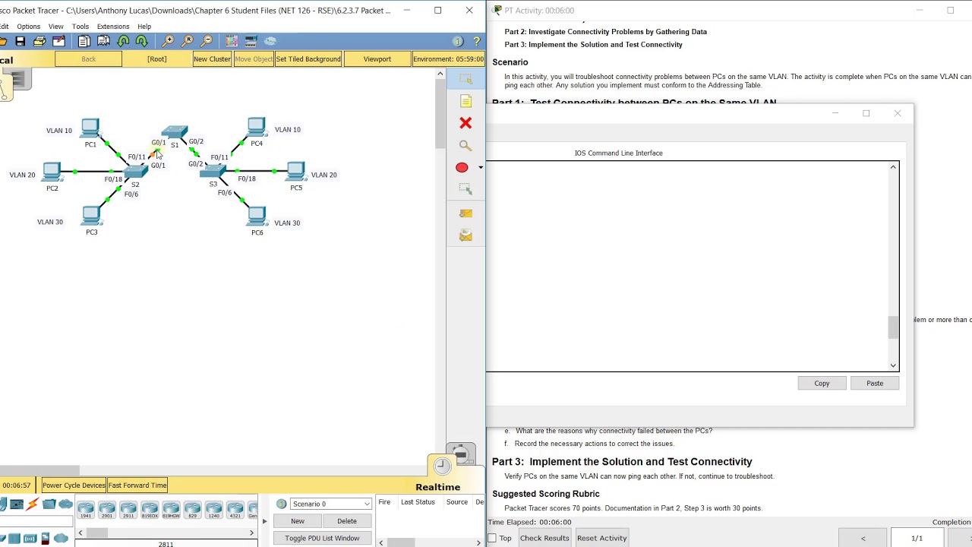Open the red circle tool dropdown arrow
Image resolution: width=972 pixels, height=547 pixels.
click(x=480, y=167)
